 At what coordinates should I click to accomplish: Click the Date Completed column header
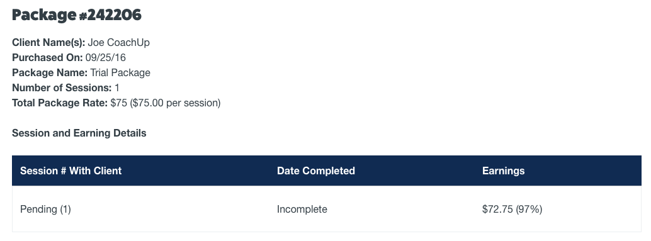click(x=316, y=171)
